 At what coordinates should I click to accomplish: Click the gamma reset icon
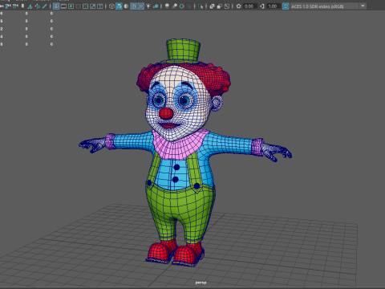pyautogui.click(x=262, y=6)
